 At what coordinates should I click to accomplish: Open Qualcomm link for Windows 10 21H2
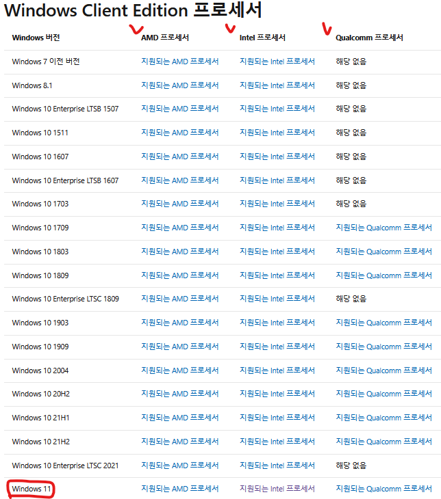383,442
